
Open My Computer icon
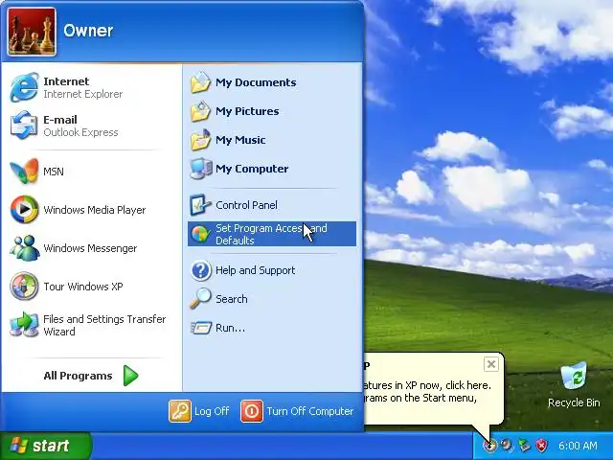[x=200, y=169]
